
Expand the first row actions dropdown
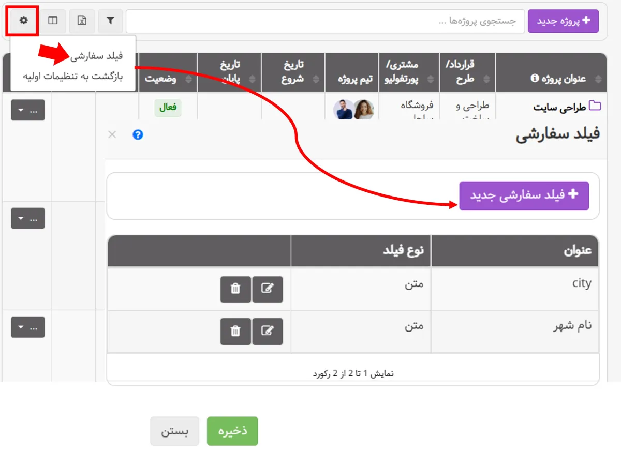click(x=28, y=110)
